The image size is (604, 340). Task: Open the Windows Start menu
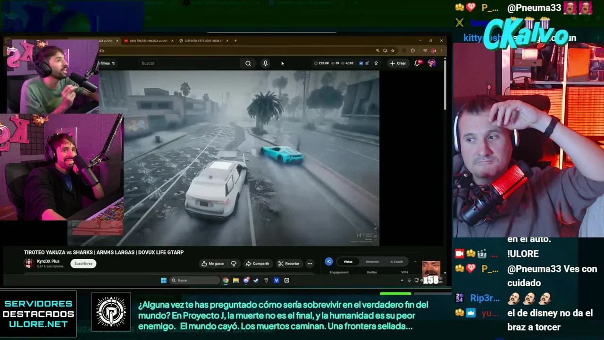click(x=163, y=280)
